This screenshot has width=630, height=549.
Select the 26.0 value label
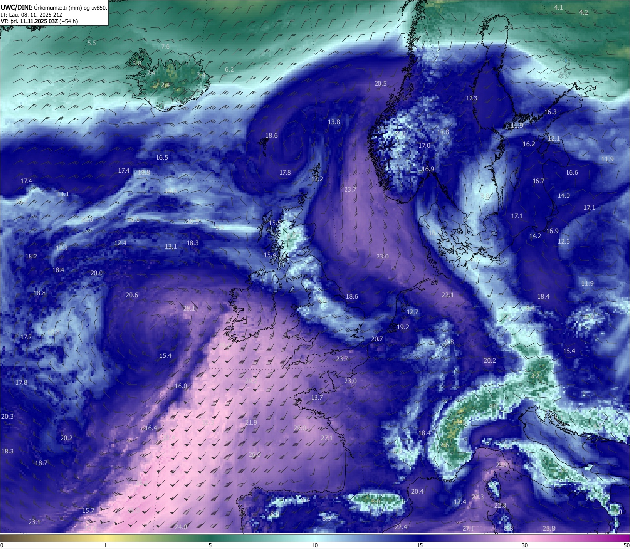coord(254,454)
